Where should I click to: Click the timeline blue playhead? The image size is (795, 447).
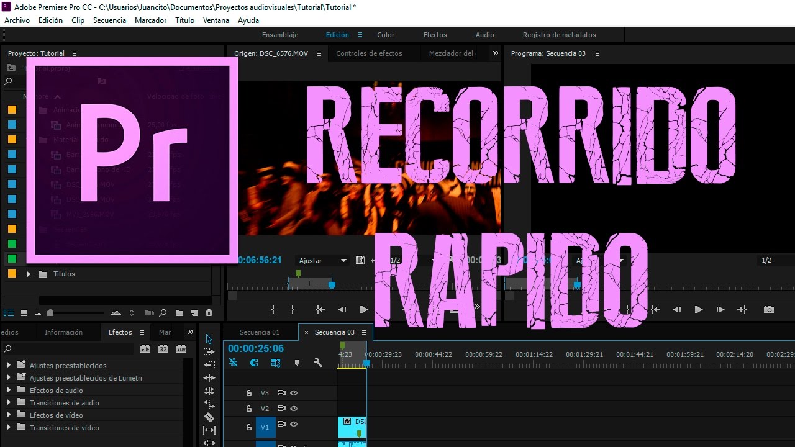[x=366, y=363]
